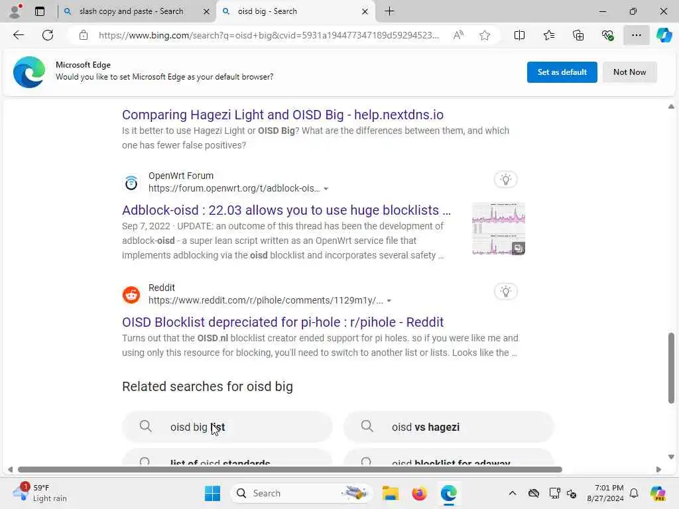Viewport: 679px width, 509px height.
Task: Open Adblock-oisd 22.03 OpenWrt result
Action: 286,210
